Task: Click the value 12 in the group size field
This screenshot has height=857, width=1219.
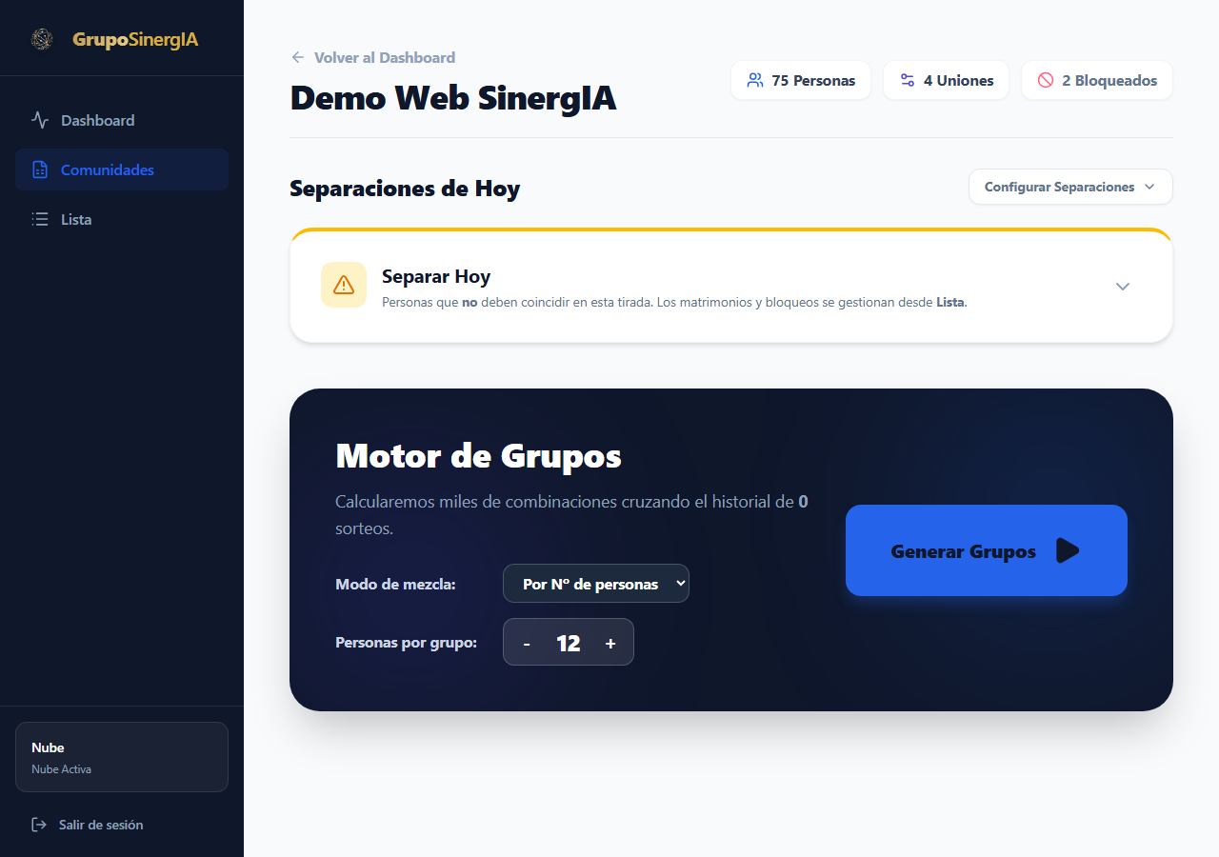Action: coord(569,644)
